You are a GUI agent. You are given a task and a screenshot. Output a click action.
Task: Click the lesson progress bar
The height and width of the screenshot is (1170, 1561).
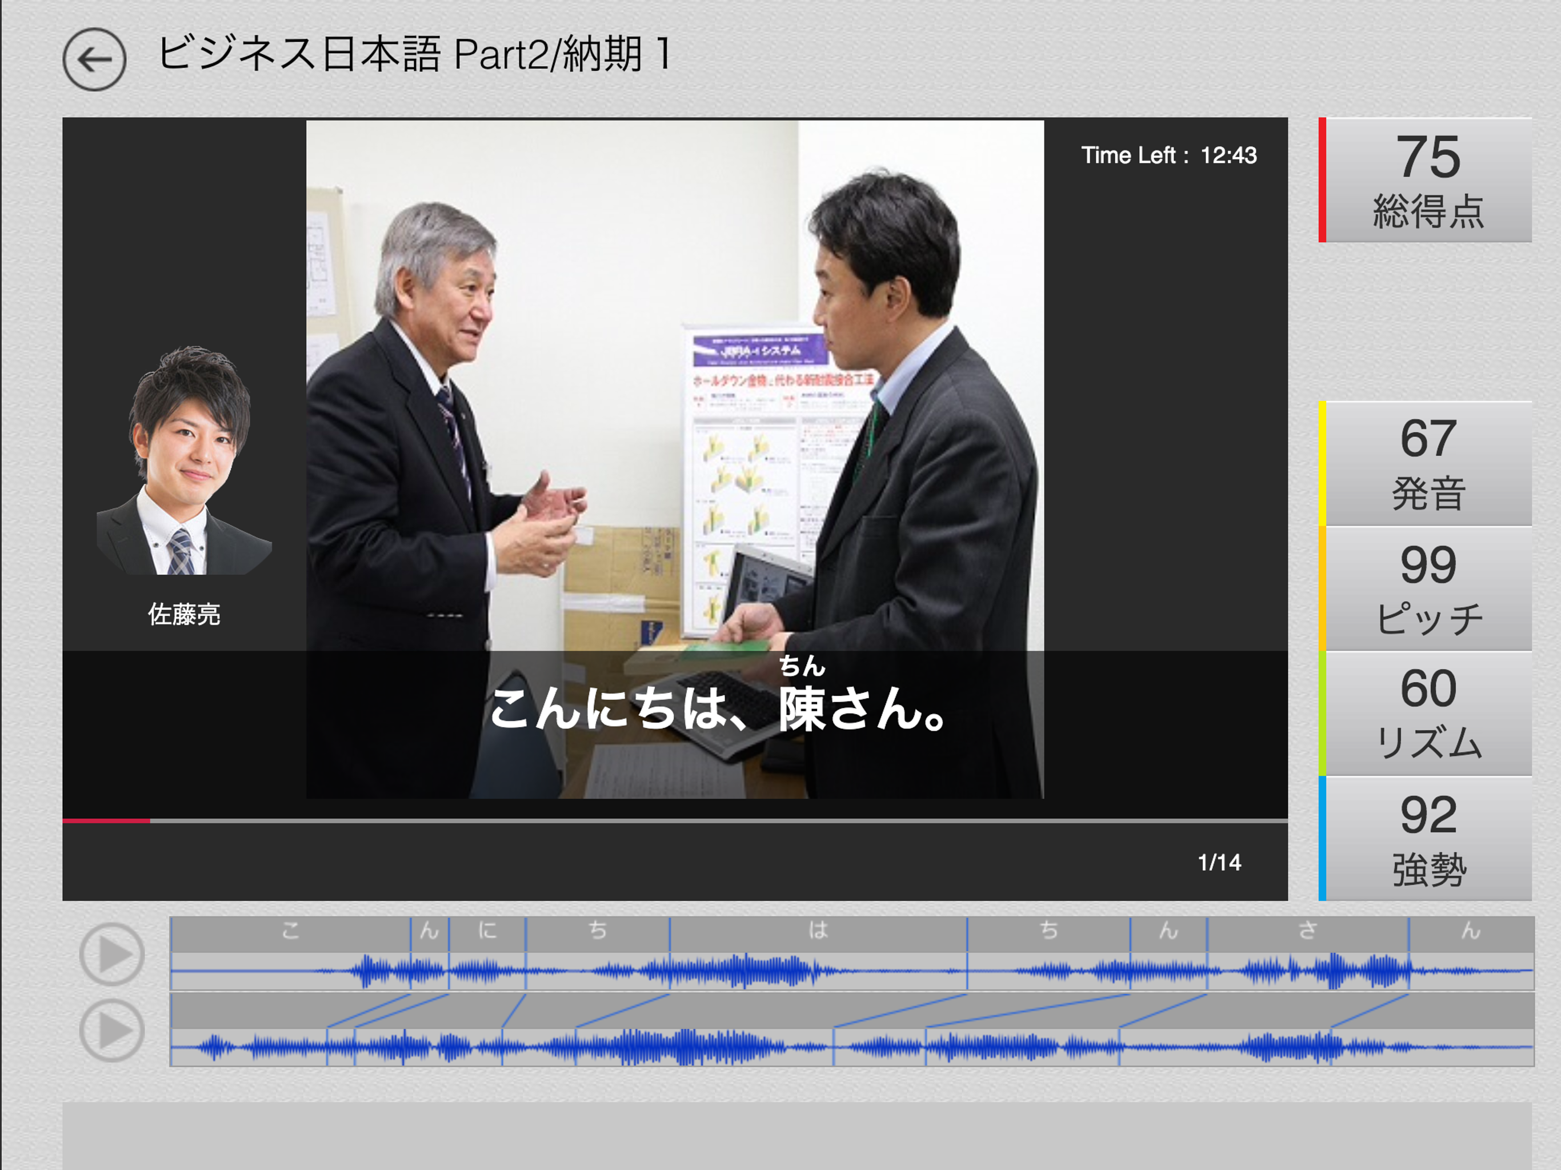674,821
